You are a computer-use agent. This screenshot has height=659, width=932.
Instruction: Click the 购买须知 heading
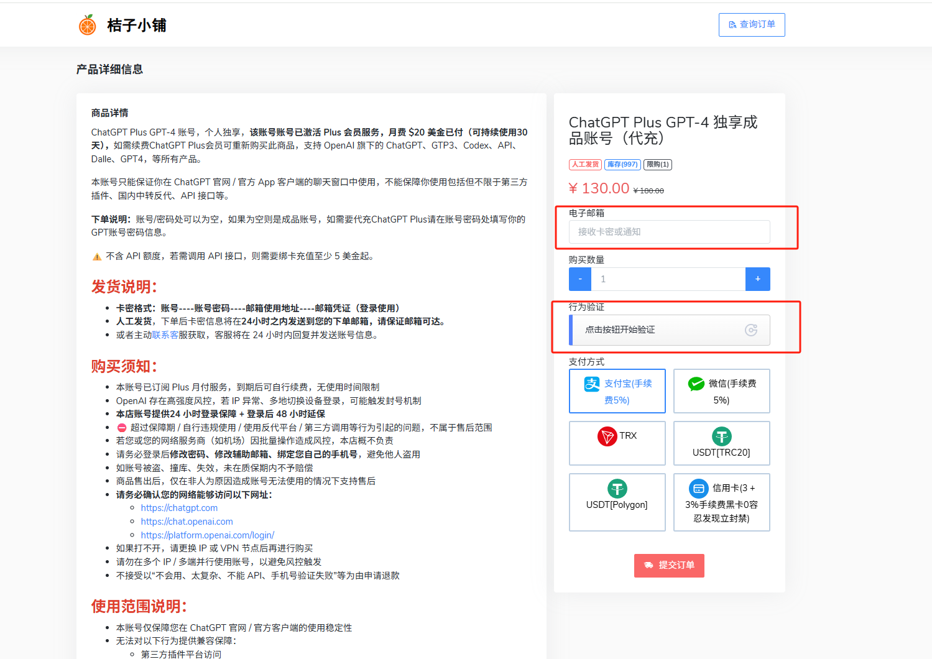click(x=124, y=366)
